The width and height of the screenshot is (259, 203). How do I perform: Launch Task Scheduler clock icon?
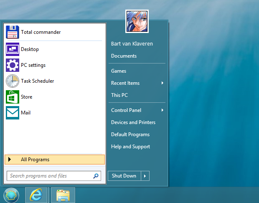pos(13,81)
